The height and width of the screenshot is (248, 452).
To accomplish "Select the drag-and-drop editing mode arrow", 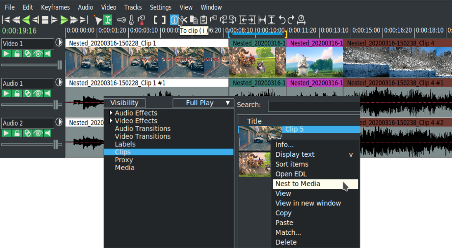I will tap(98, 19).
